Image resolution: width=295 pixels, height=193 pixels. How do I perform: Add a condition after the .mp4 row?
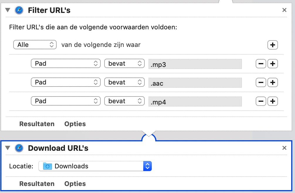tap(273, 101)
